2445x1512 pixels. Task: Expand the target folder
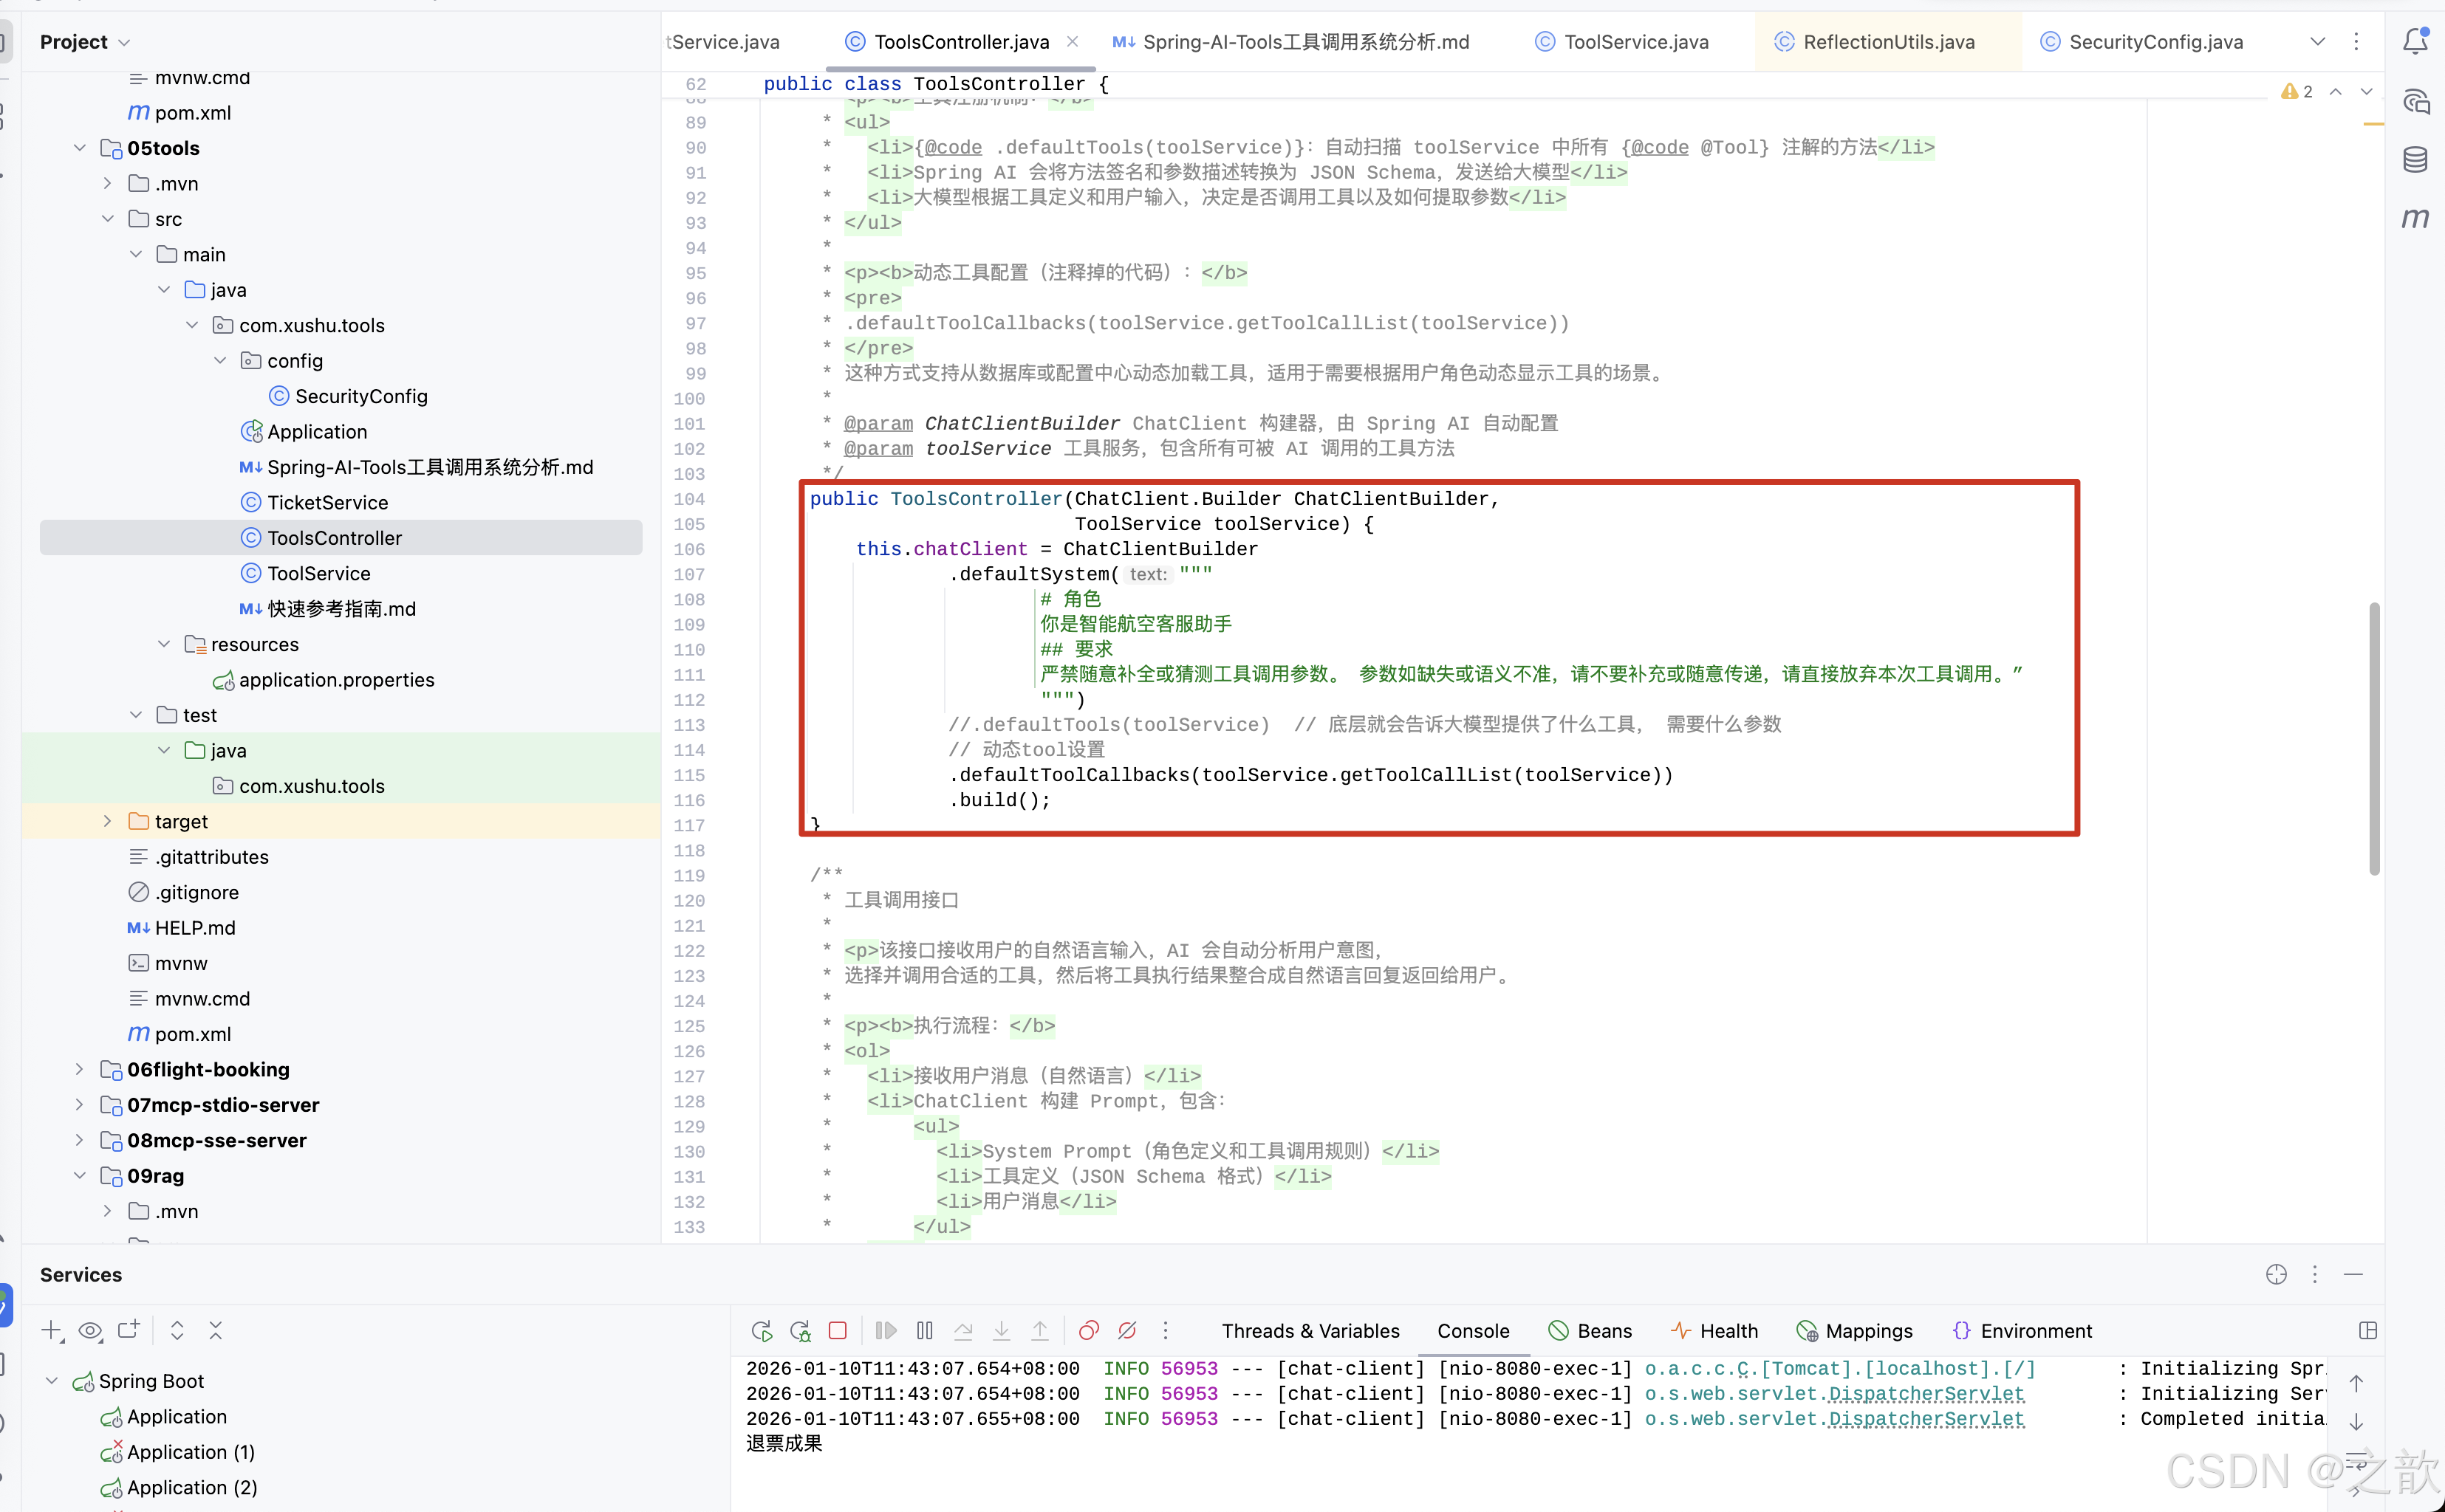pyautogui.click(x=107, y=821)
